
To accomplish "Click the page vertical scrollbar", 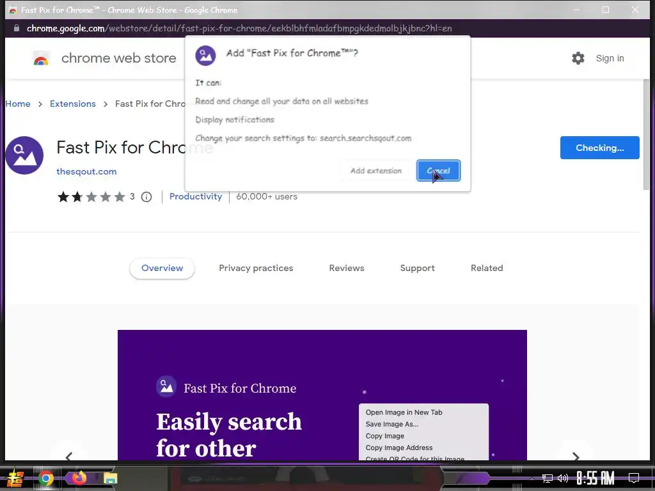I will point(646,134).
